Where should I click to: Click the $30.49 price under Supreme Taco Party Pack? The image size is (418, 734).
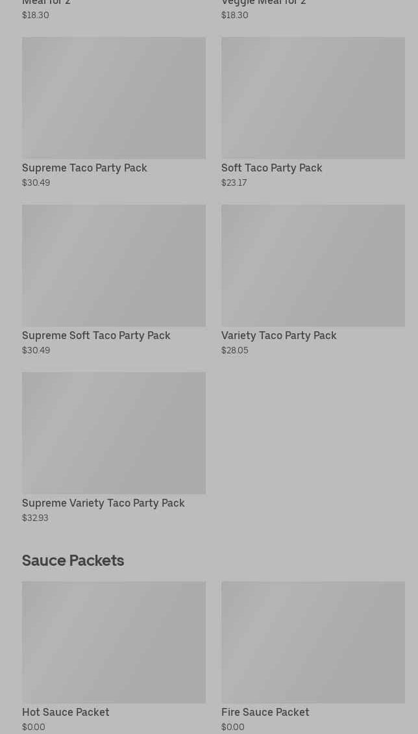coord(36,183)
